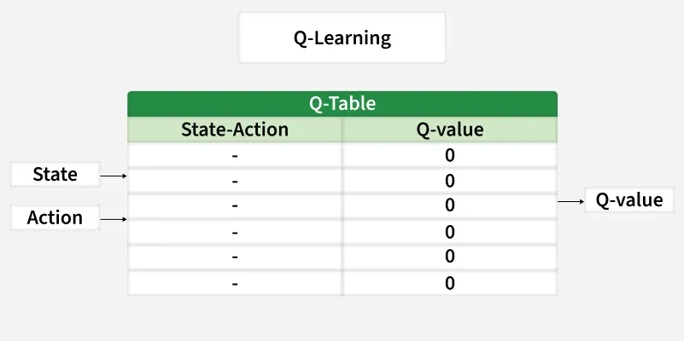Select last row State-Action dash cell

[235, 283]
